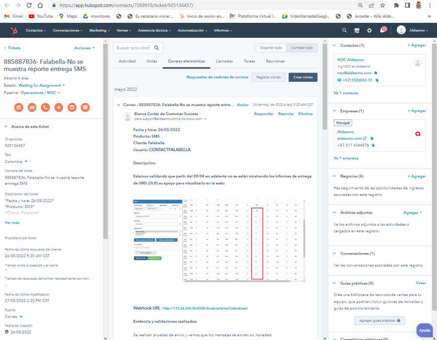Image resolution: width=437 pixels, height=340 pixels.
Task: Click Eliminar on the email
Action: coord(305,114)
